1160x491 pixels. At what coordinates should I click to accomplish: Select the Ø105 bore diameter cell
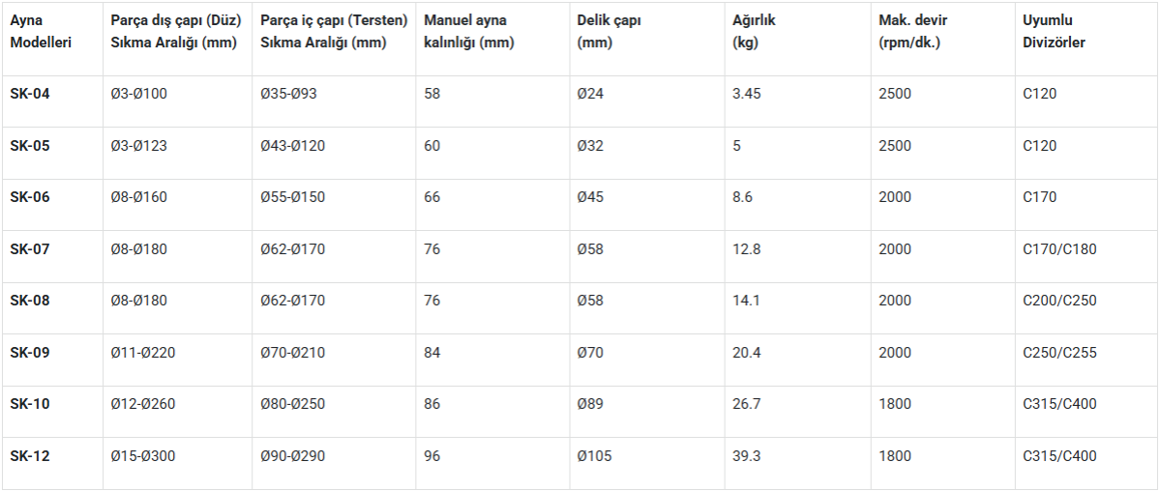595,456
